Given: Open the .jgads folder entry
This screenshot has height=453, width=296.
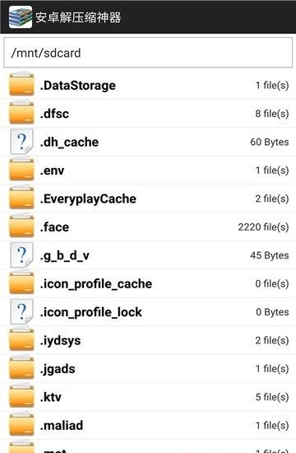Looking at the screenshot, I should point(148,369).
